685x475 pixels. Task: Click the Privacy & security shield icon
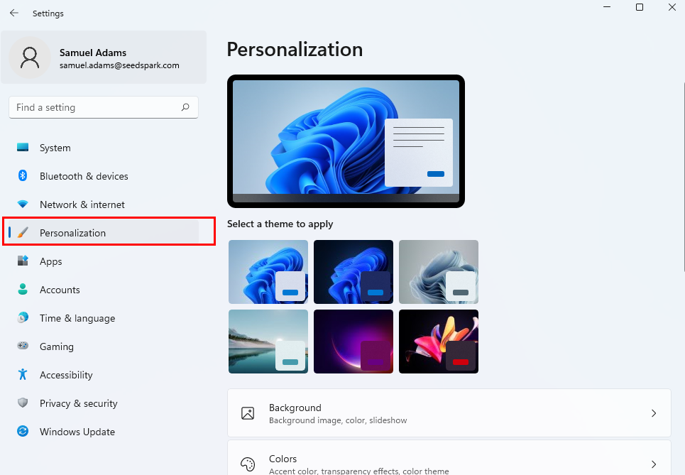pyautogui.click(x=23, y=403)
